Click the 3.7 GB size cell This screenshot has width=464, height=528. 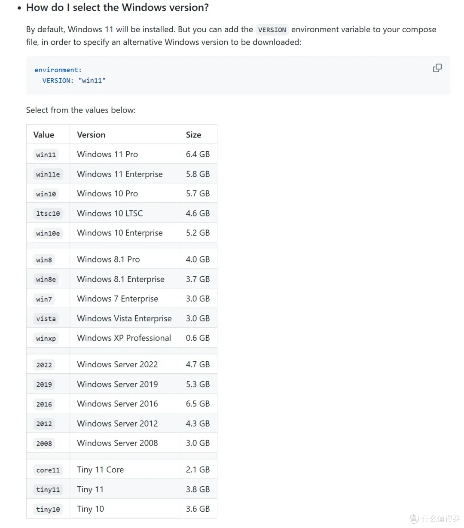click(x=198, y=279)
